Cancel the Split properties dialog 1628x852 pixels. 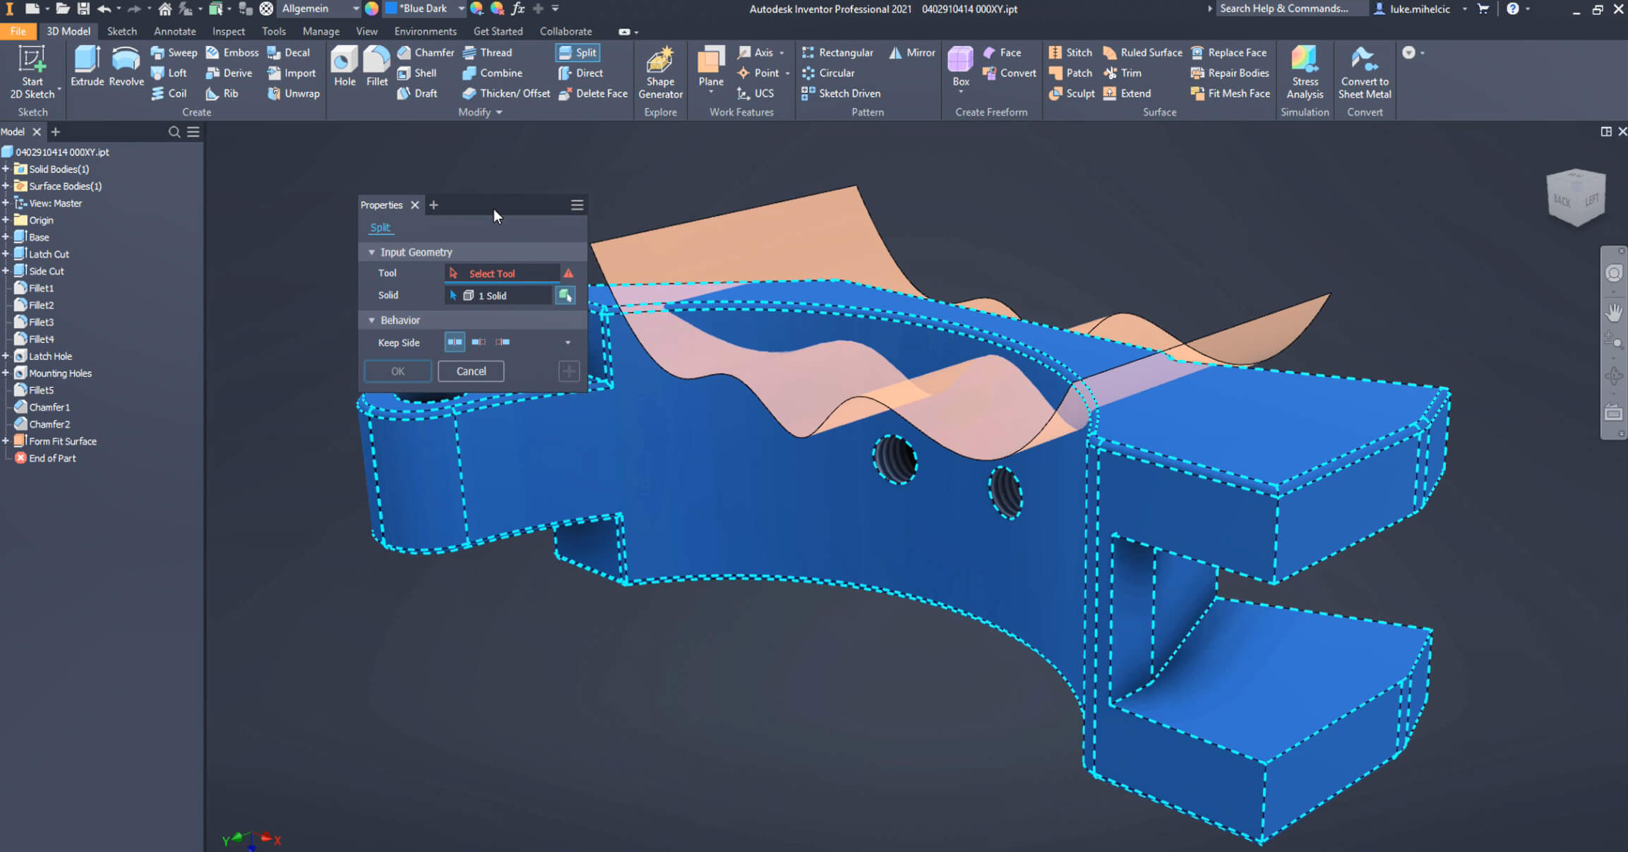click(x=471, y=371)
